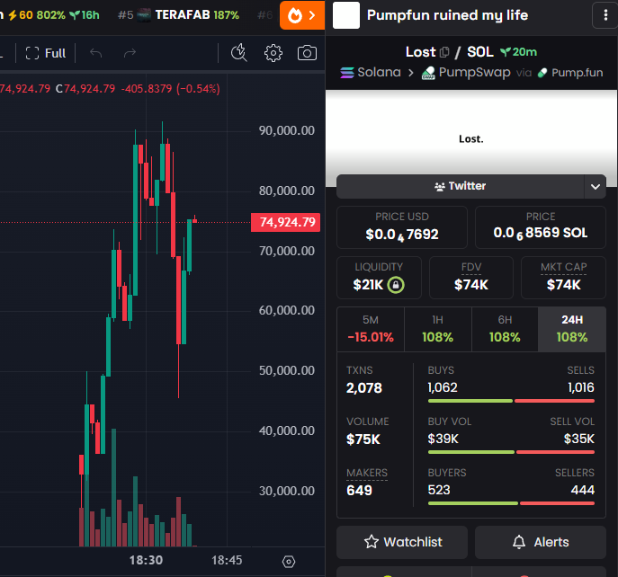Click the PRICE USD box
The width and height of the screenshot is (618, 577).
402,227
